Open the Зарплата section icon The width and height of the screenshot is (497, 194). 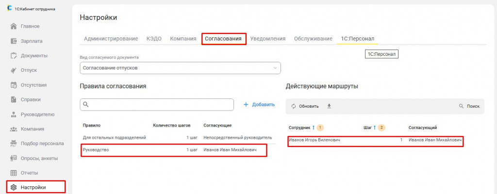14,41
